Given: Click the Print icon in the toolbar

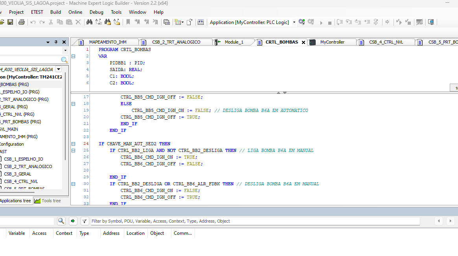Looking at the screenshot, I should pos(22,22).
